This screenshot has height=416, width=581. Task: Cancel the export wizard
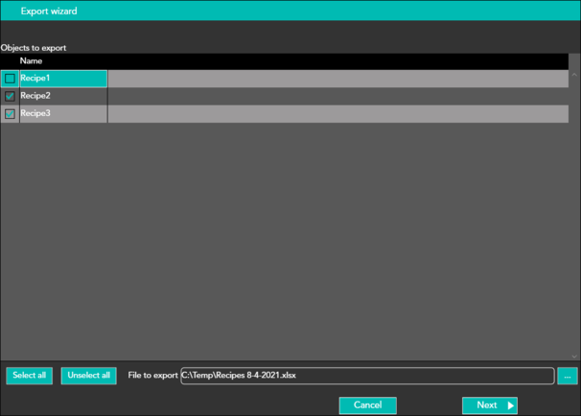367,405
